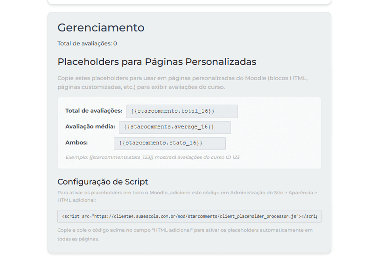Viewport: 369px width, 271px height.
Task: Click the Configuração de Script heading
Action: coord(103,182)
